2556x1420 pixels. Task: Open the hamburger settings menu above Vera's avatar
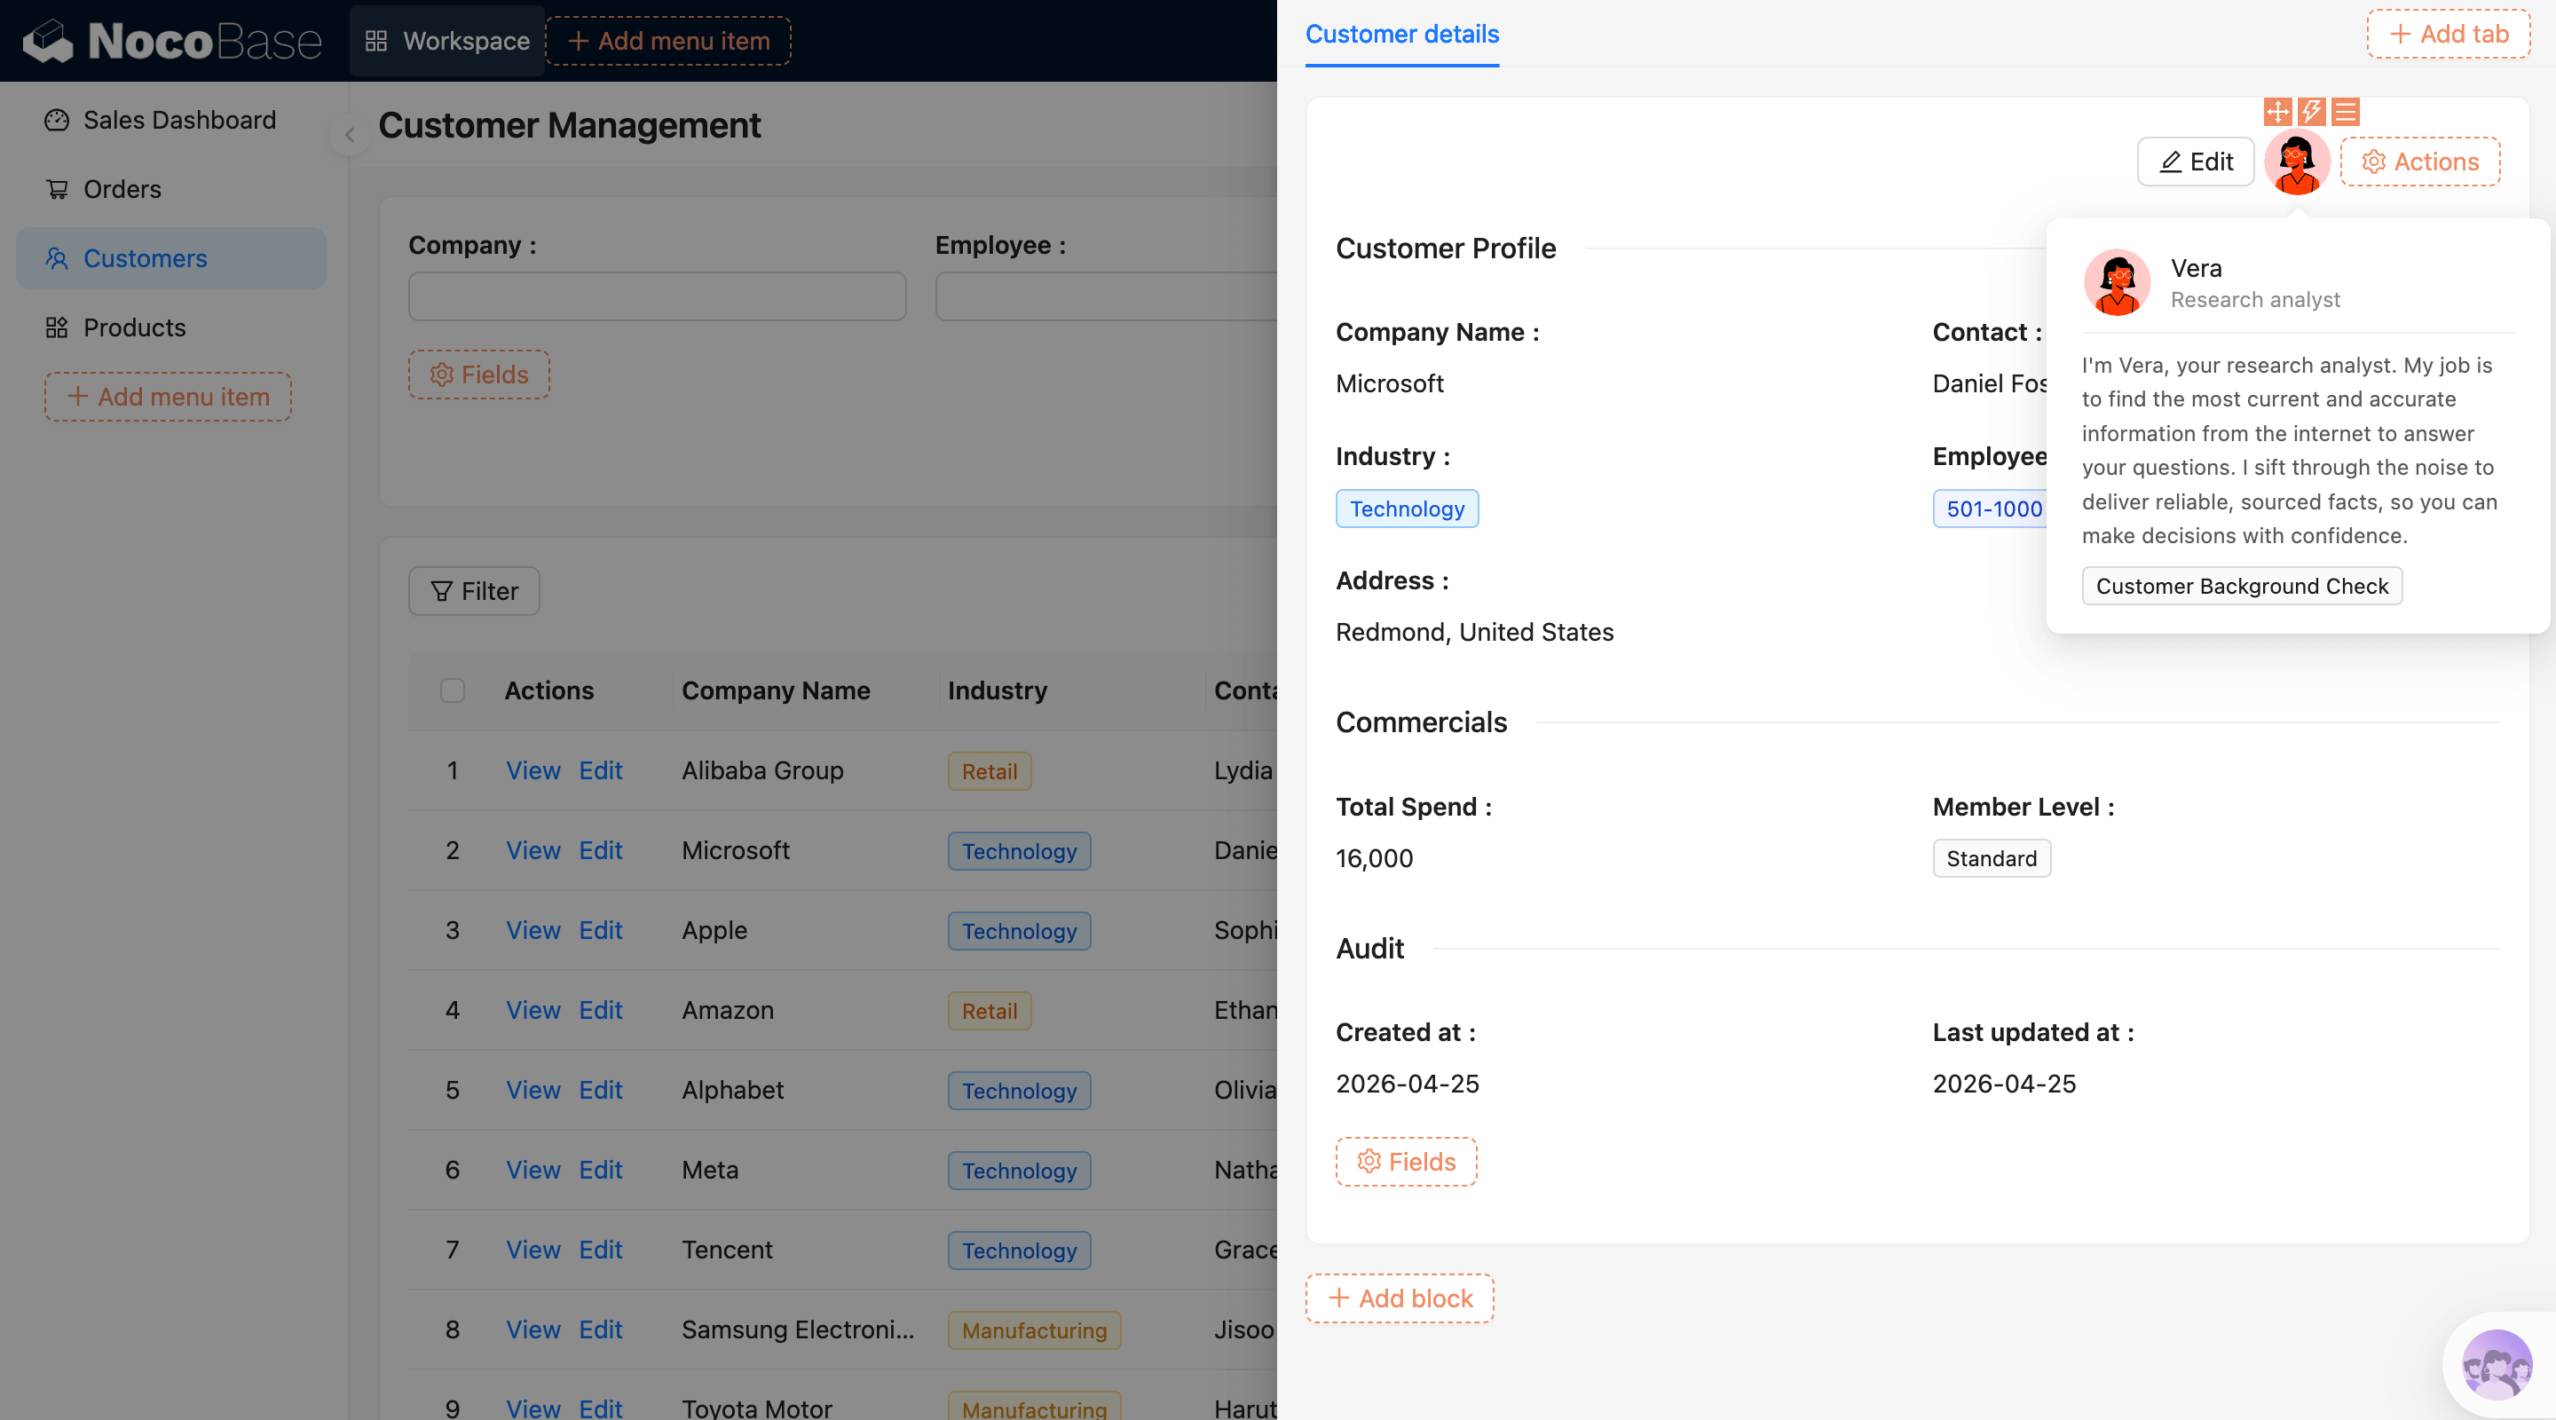[2346, 111]
